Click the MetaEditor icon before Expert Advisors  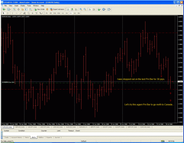(47, 9)
